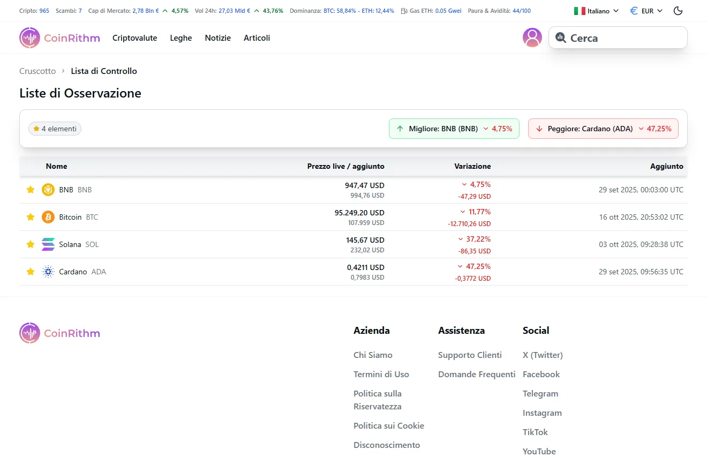707x464 pixels.
Task: Go back to Cruscotto via breadcrumb
Action: pos(37,71)
